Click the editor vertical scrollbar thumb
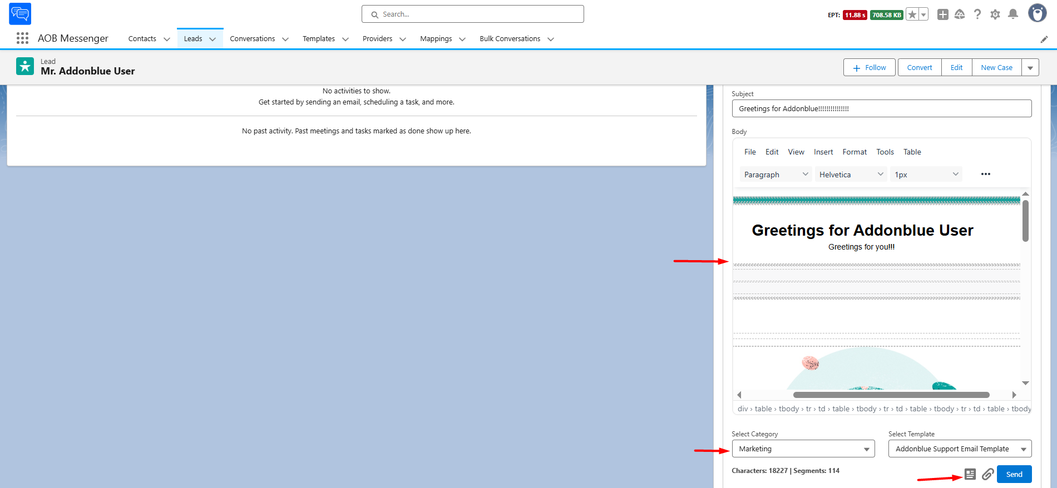The width and height of the screenshot is (1057, 488). coord(1025,221)
